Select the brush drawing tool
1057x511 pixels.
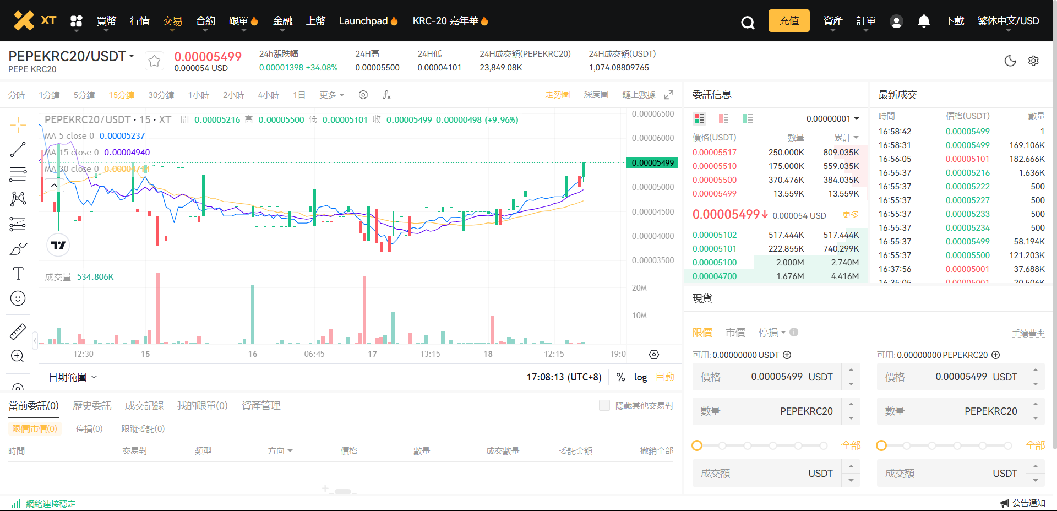coord(18,249)
